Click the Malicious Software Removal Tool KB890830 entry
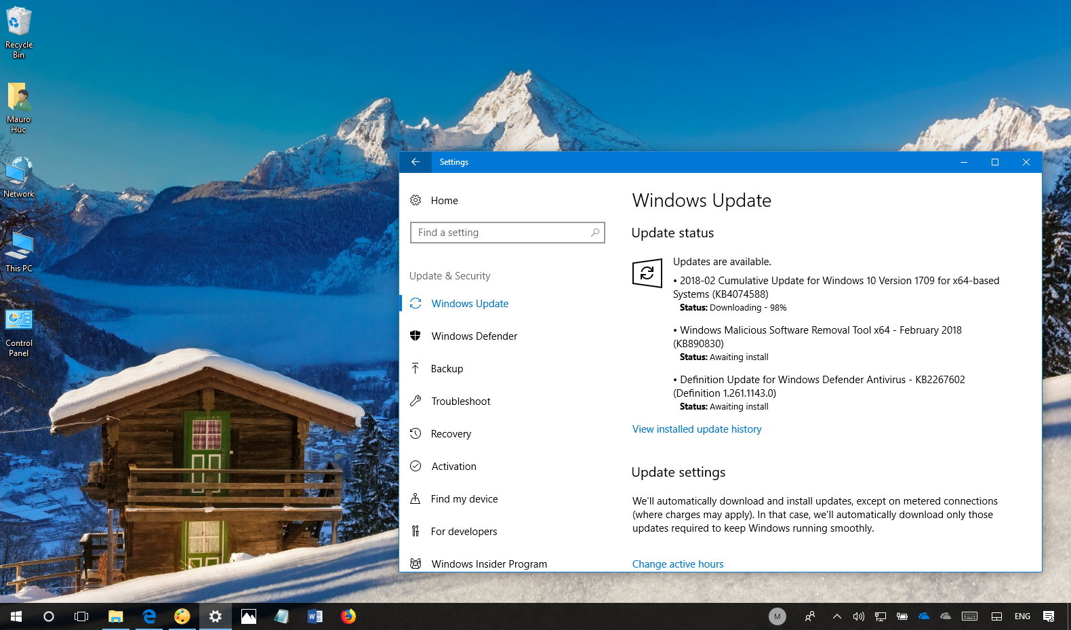The image size is (1071, 630). tap(817, 337)
